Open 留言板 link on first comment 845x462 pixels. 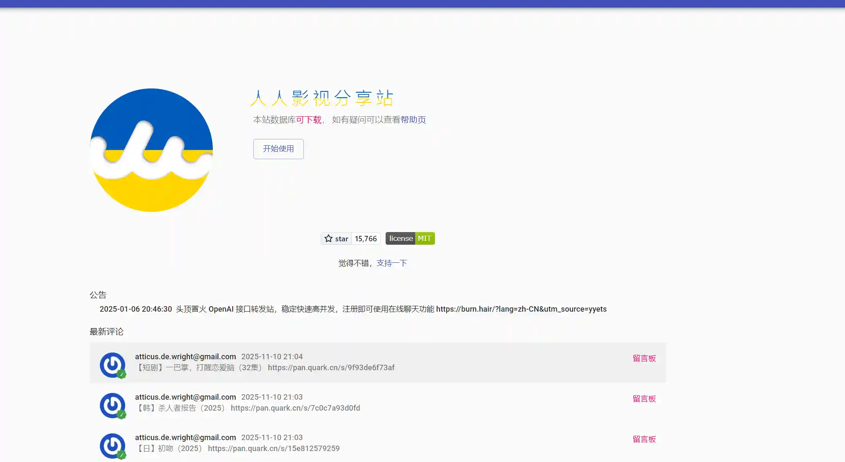click(x=644, y=358)
